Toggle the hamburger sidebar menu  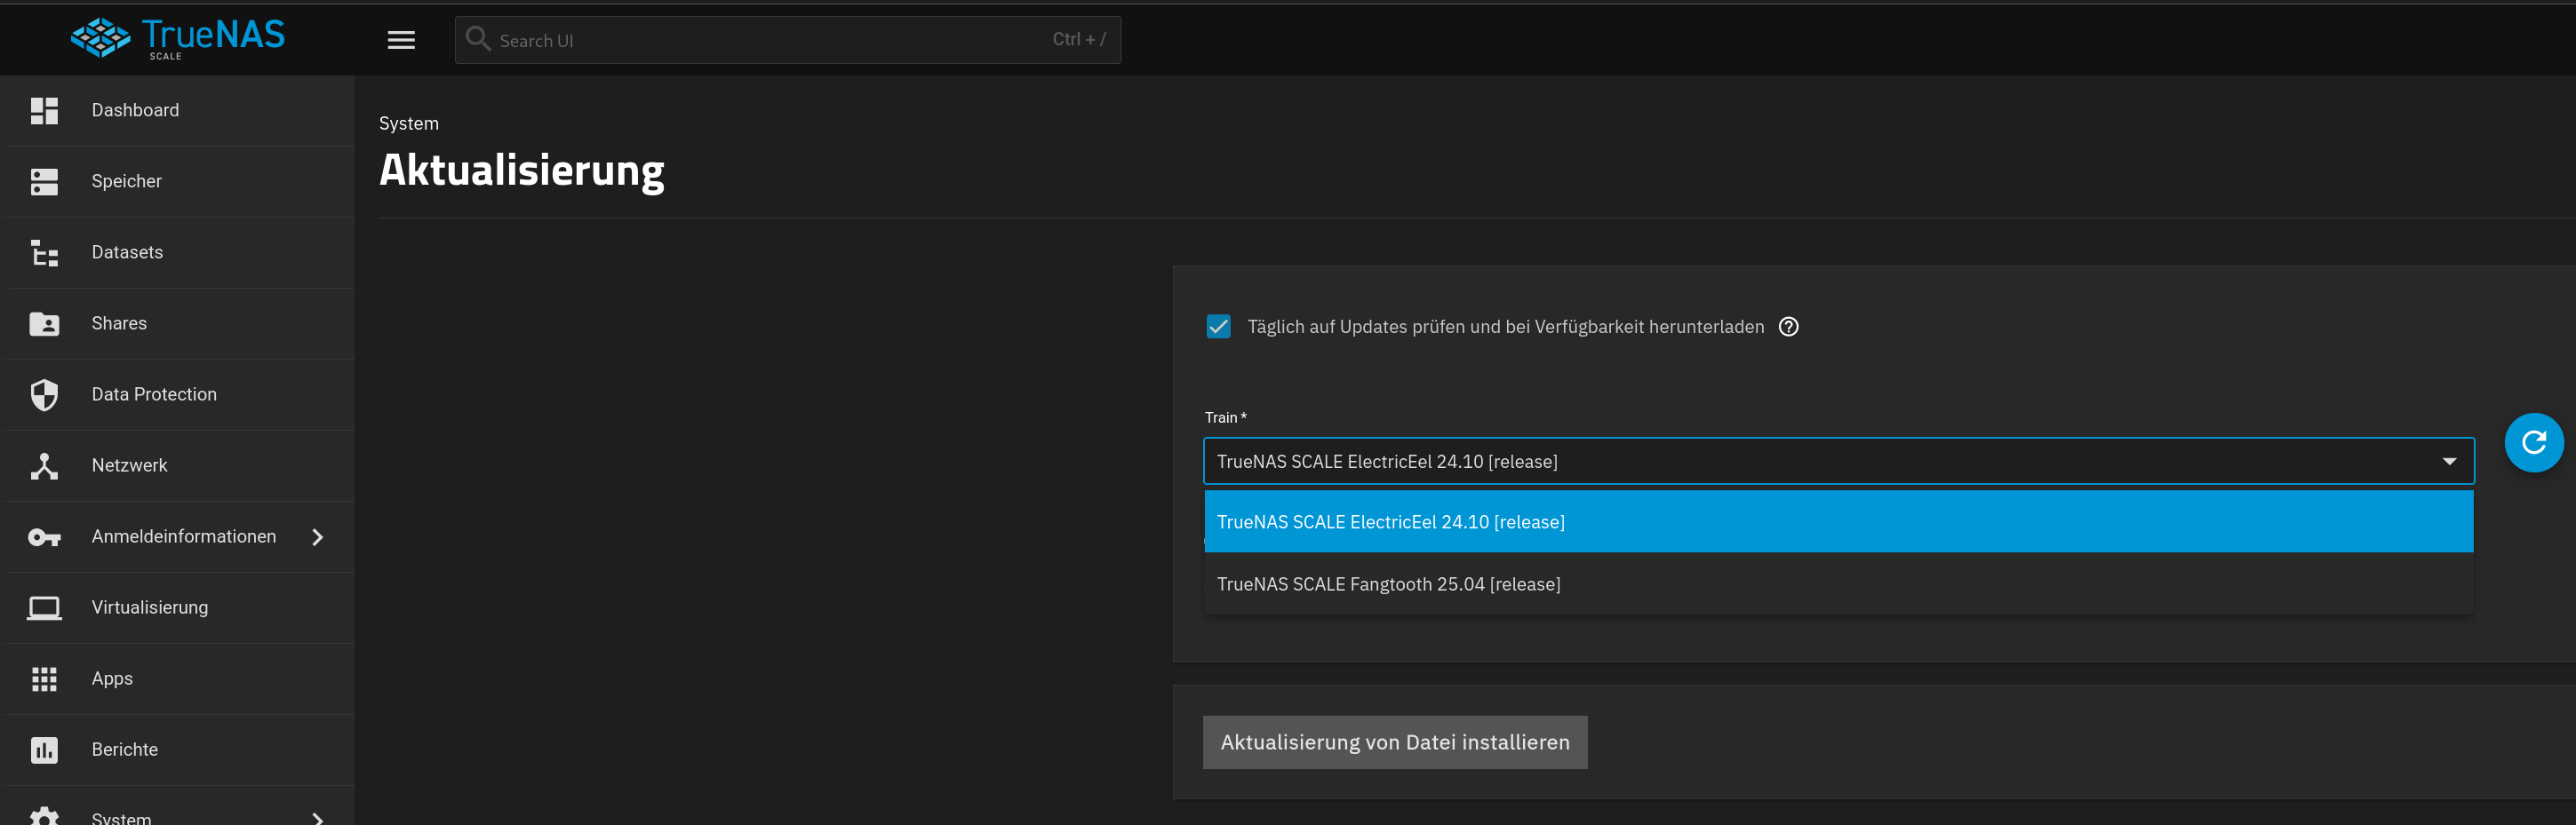click(401, 40)
